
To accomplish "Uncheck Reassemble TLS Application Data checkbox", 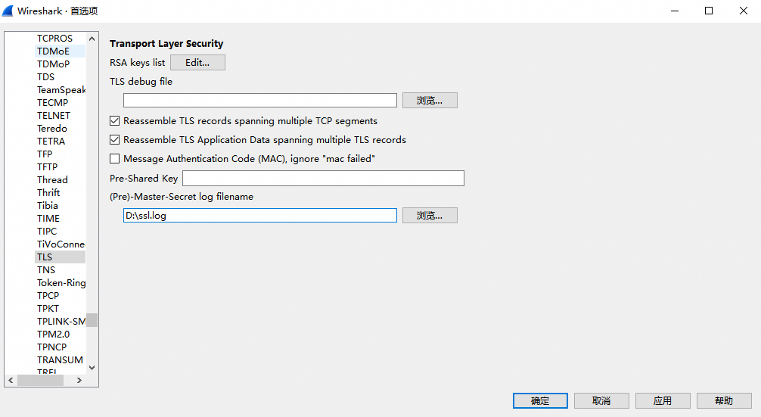I will pyautogui.click(x=114, y=140).
